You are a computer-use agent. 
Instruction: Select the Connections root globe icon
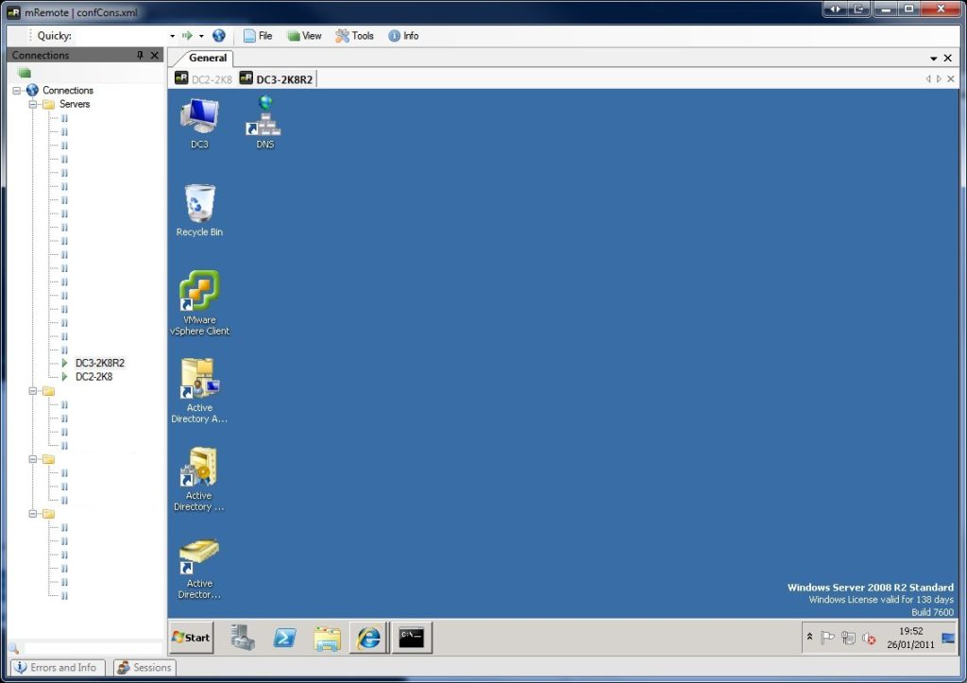[x=32, y=90]
